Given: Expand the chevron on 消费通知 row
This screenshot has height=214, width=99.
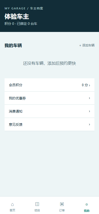Looking at the screenshot, I should 89,111.
